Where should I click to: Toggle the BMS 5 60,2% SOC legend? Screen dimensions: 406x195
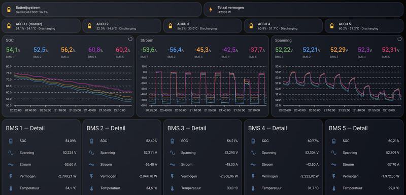point(123,52)
